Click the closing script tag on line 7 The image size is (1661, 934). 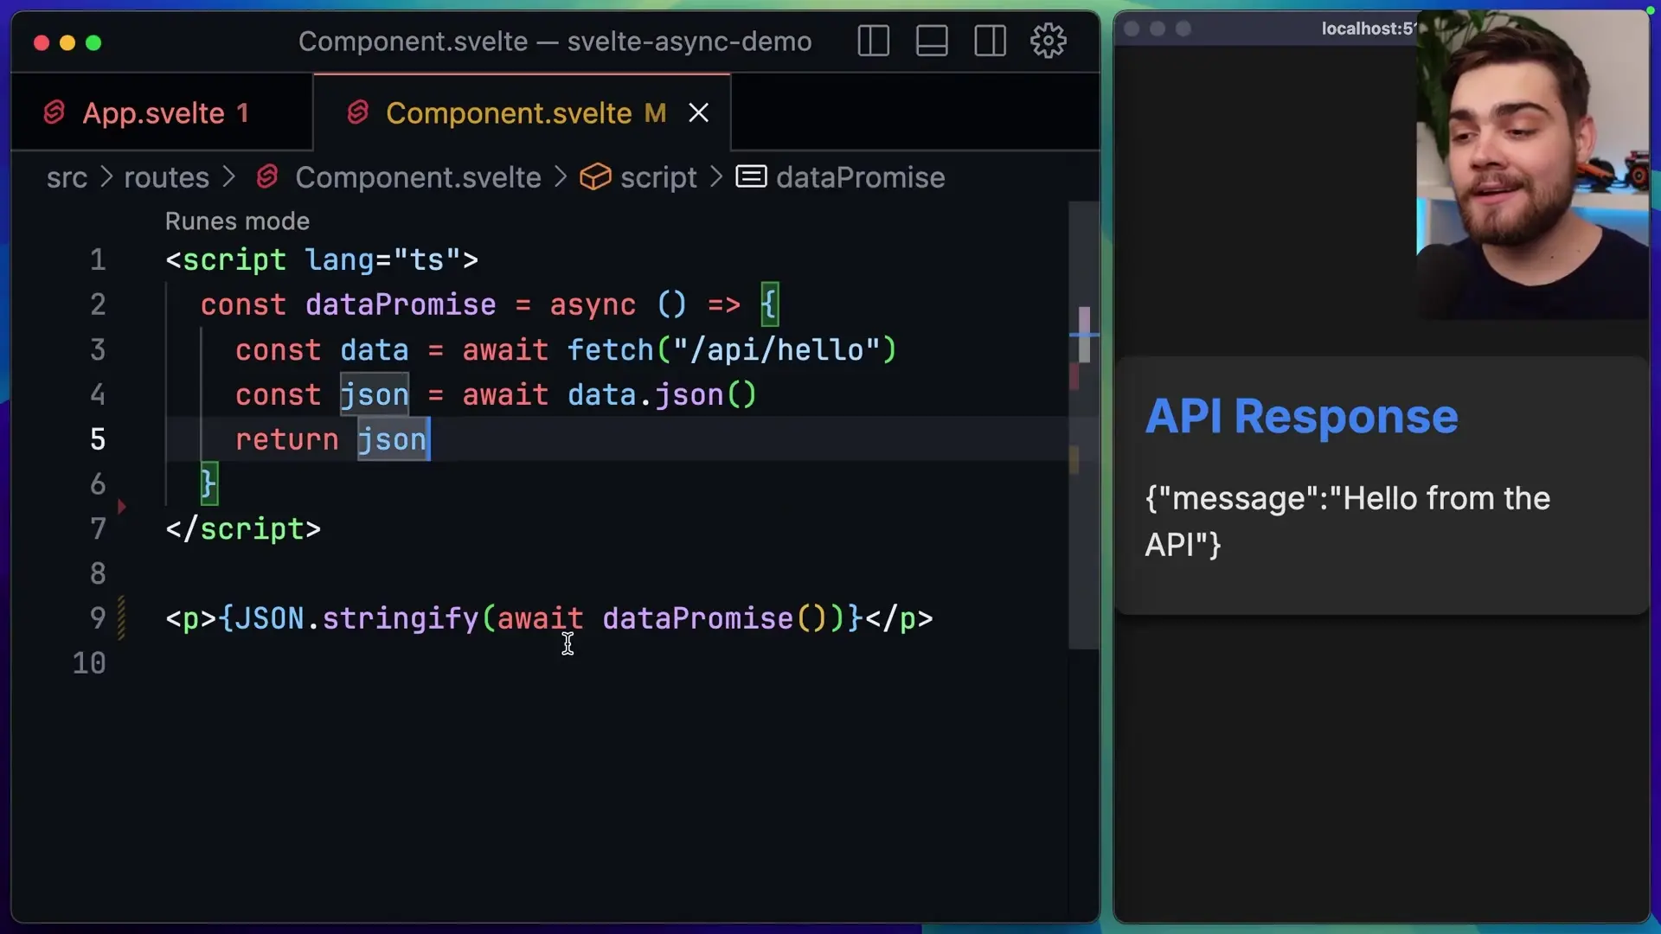243,529
